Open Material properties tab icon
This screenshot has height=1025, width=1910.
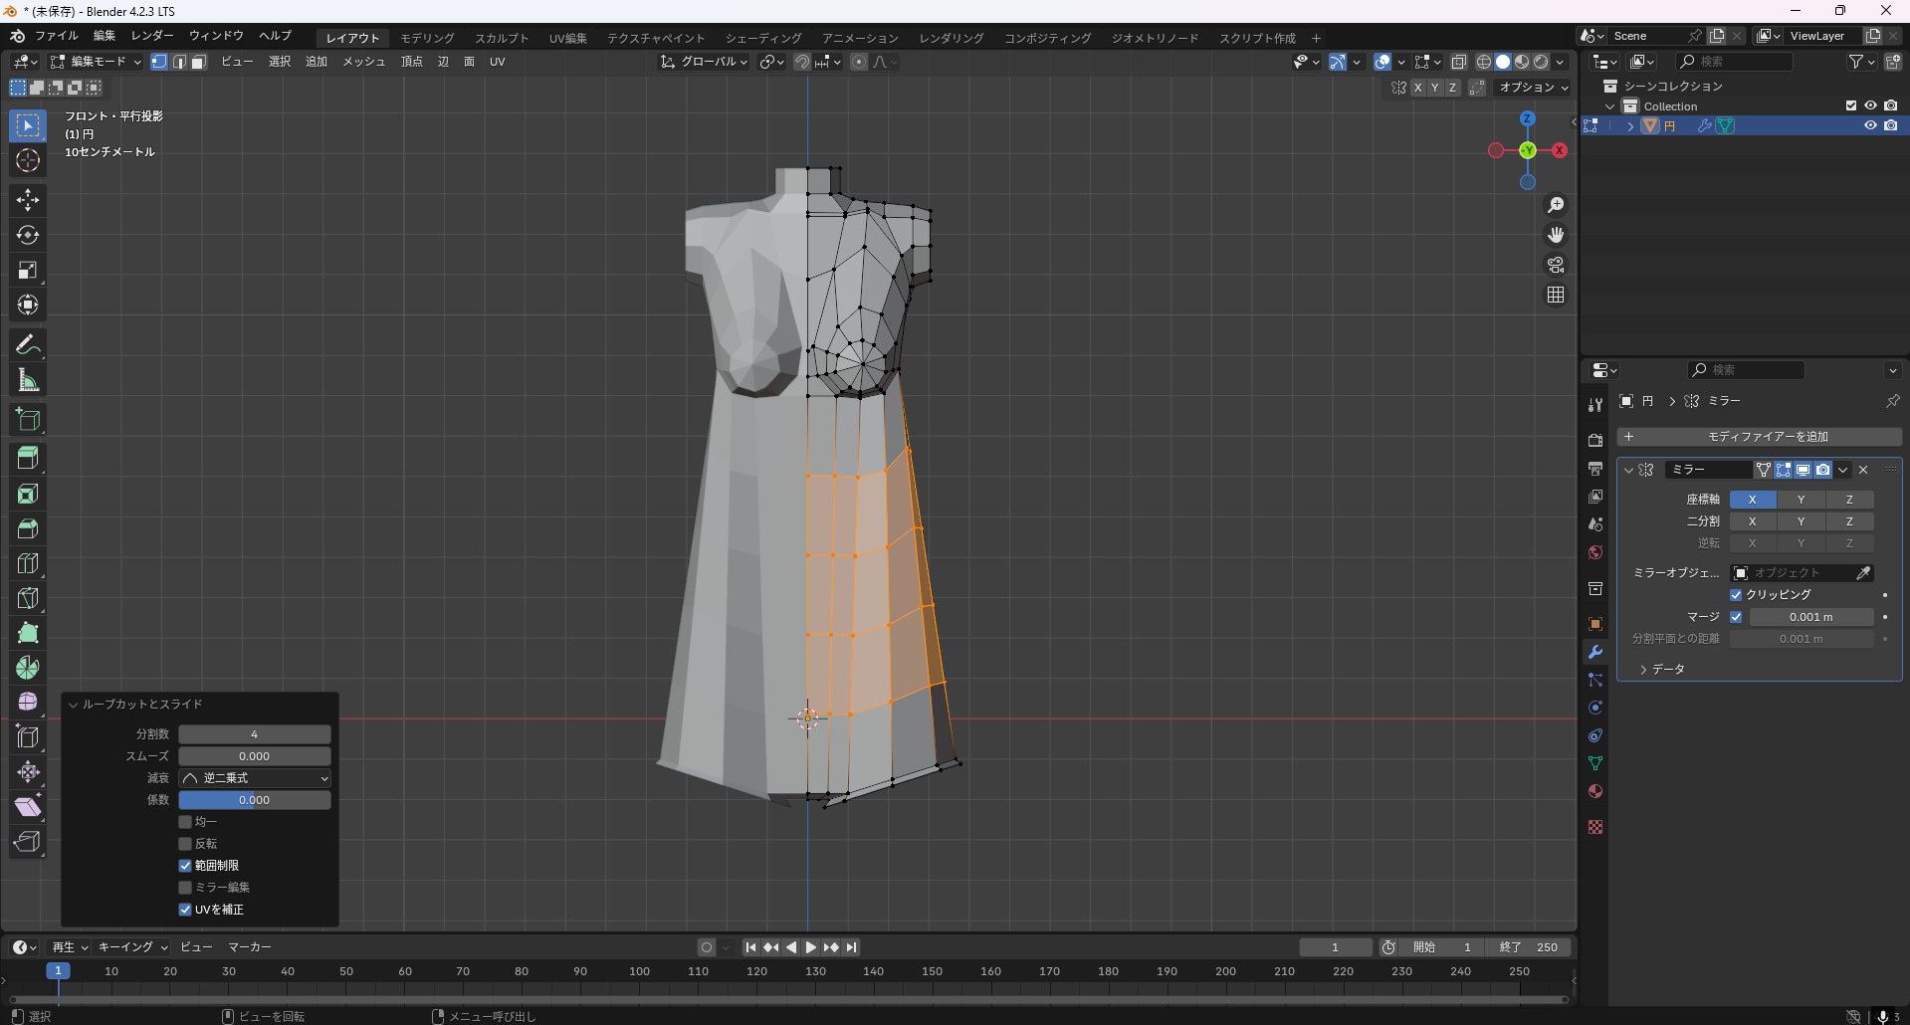(1595, 791)
